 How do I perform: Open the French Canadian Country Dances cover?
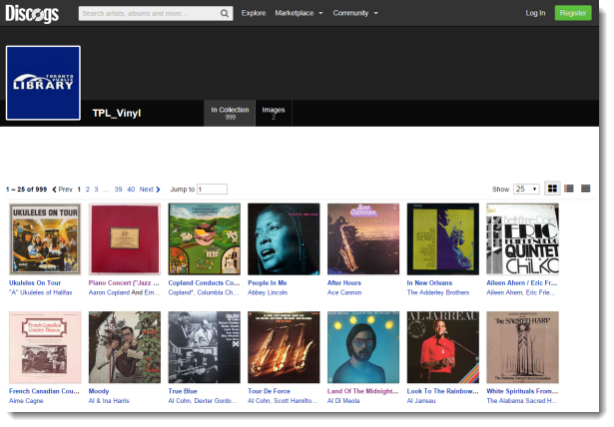point(45,347)
